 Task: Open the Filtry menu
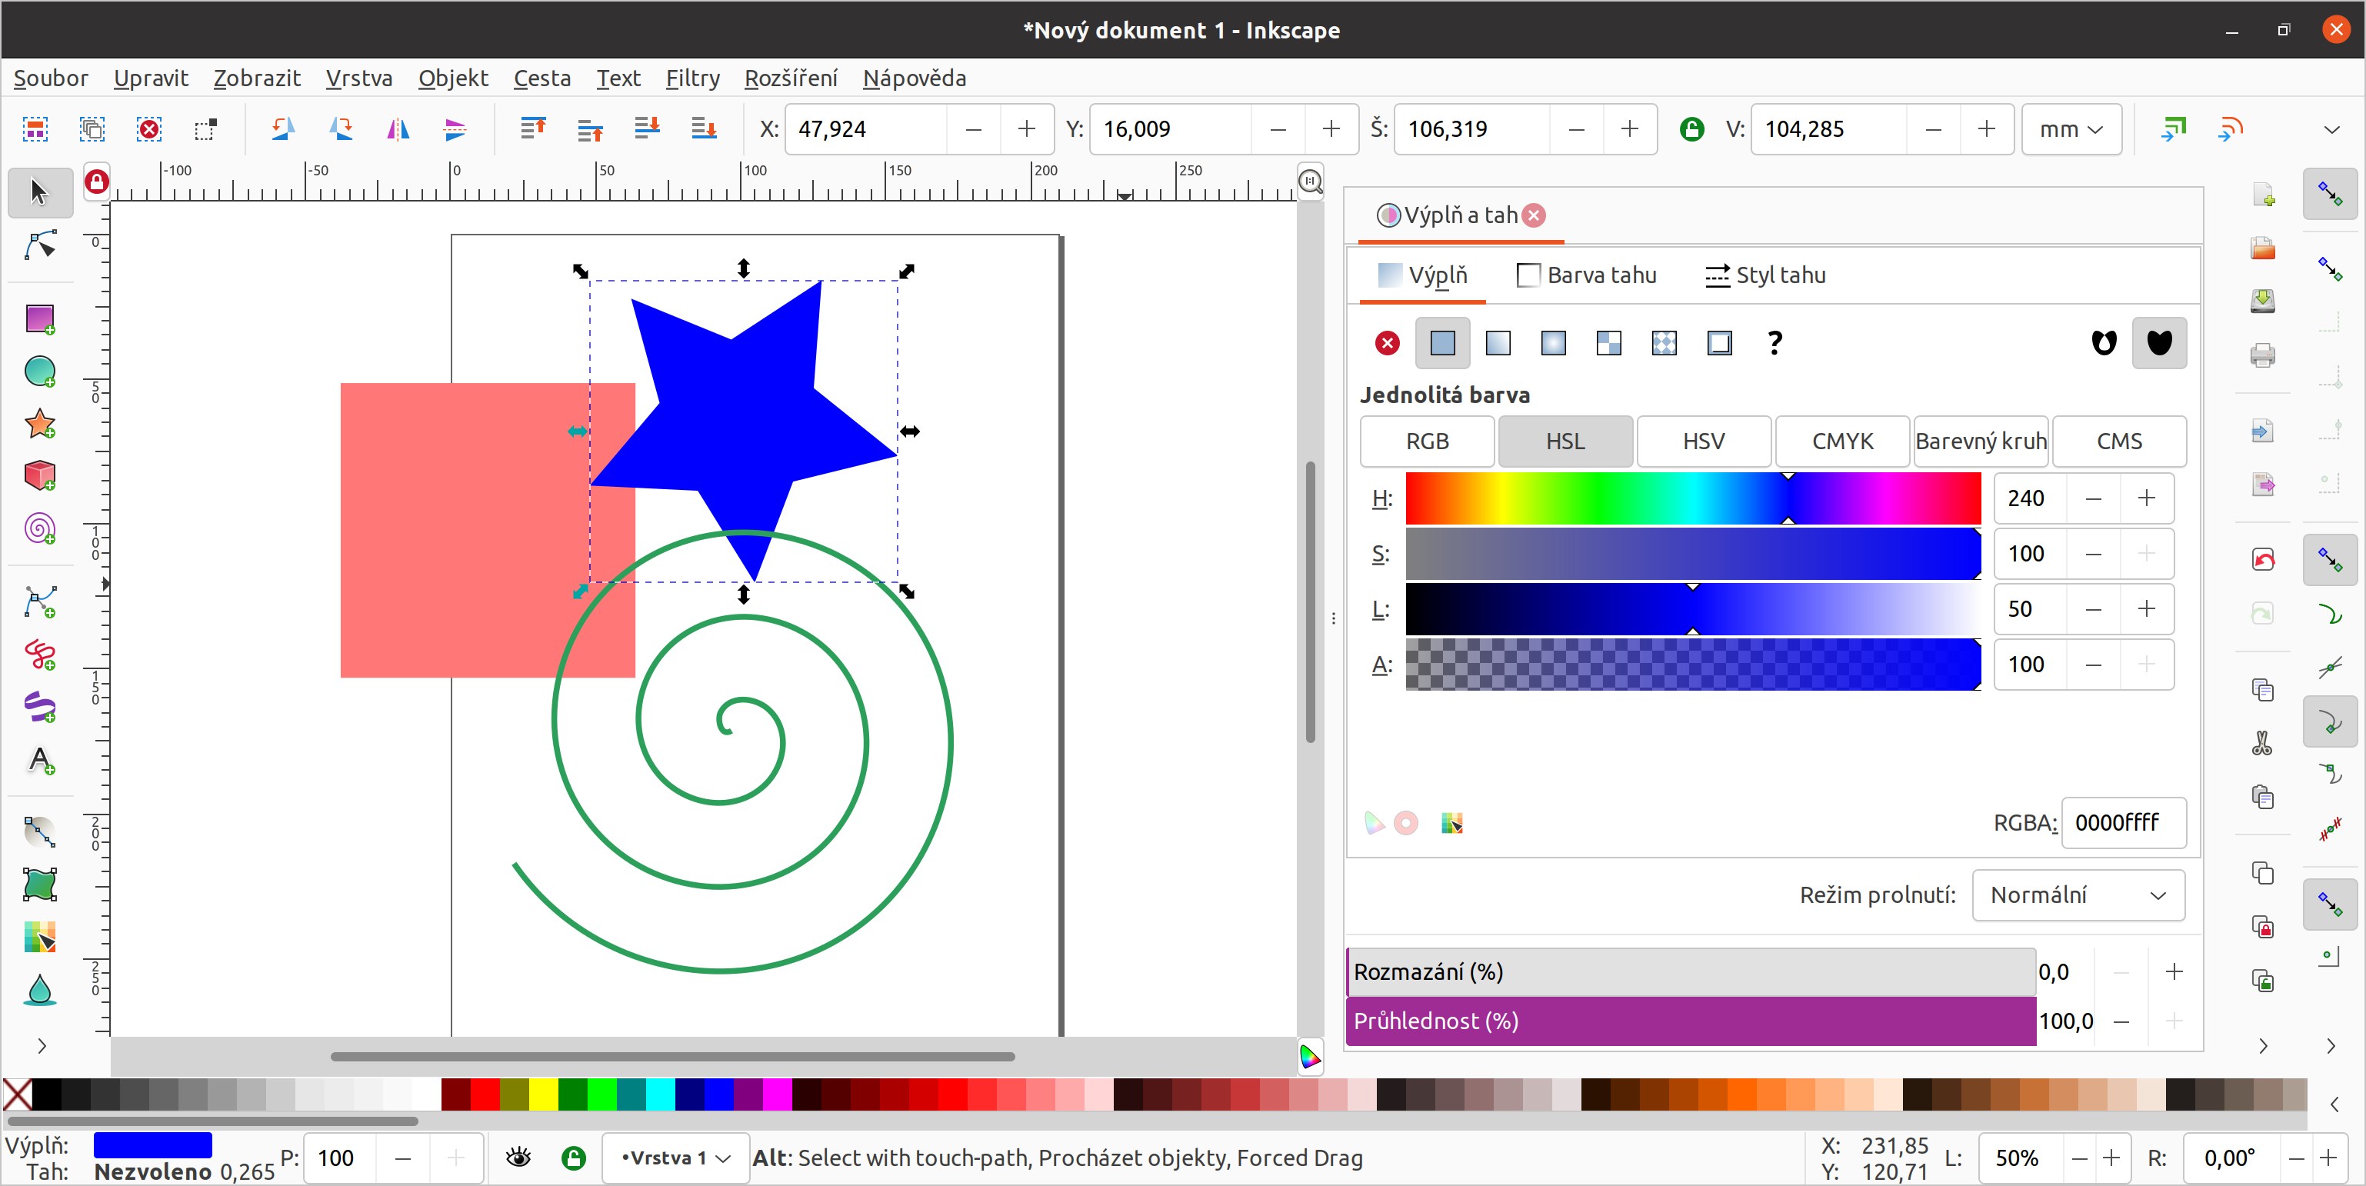click(692, 78)
